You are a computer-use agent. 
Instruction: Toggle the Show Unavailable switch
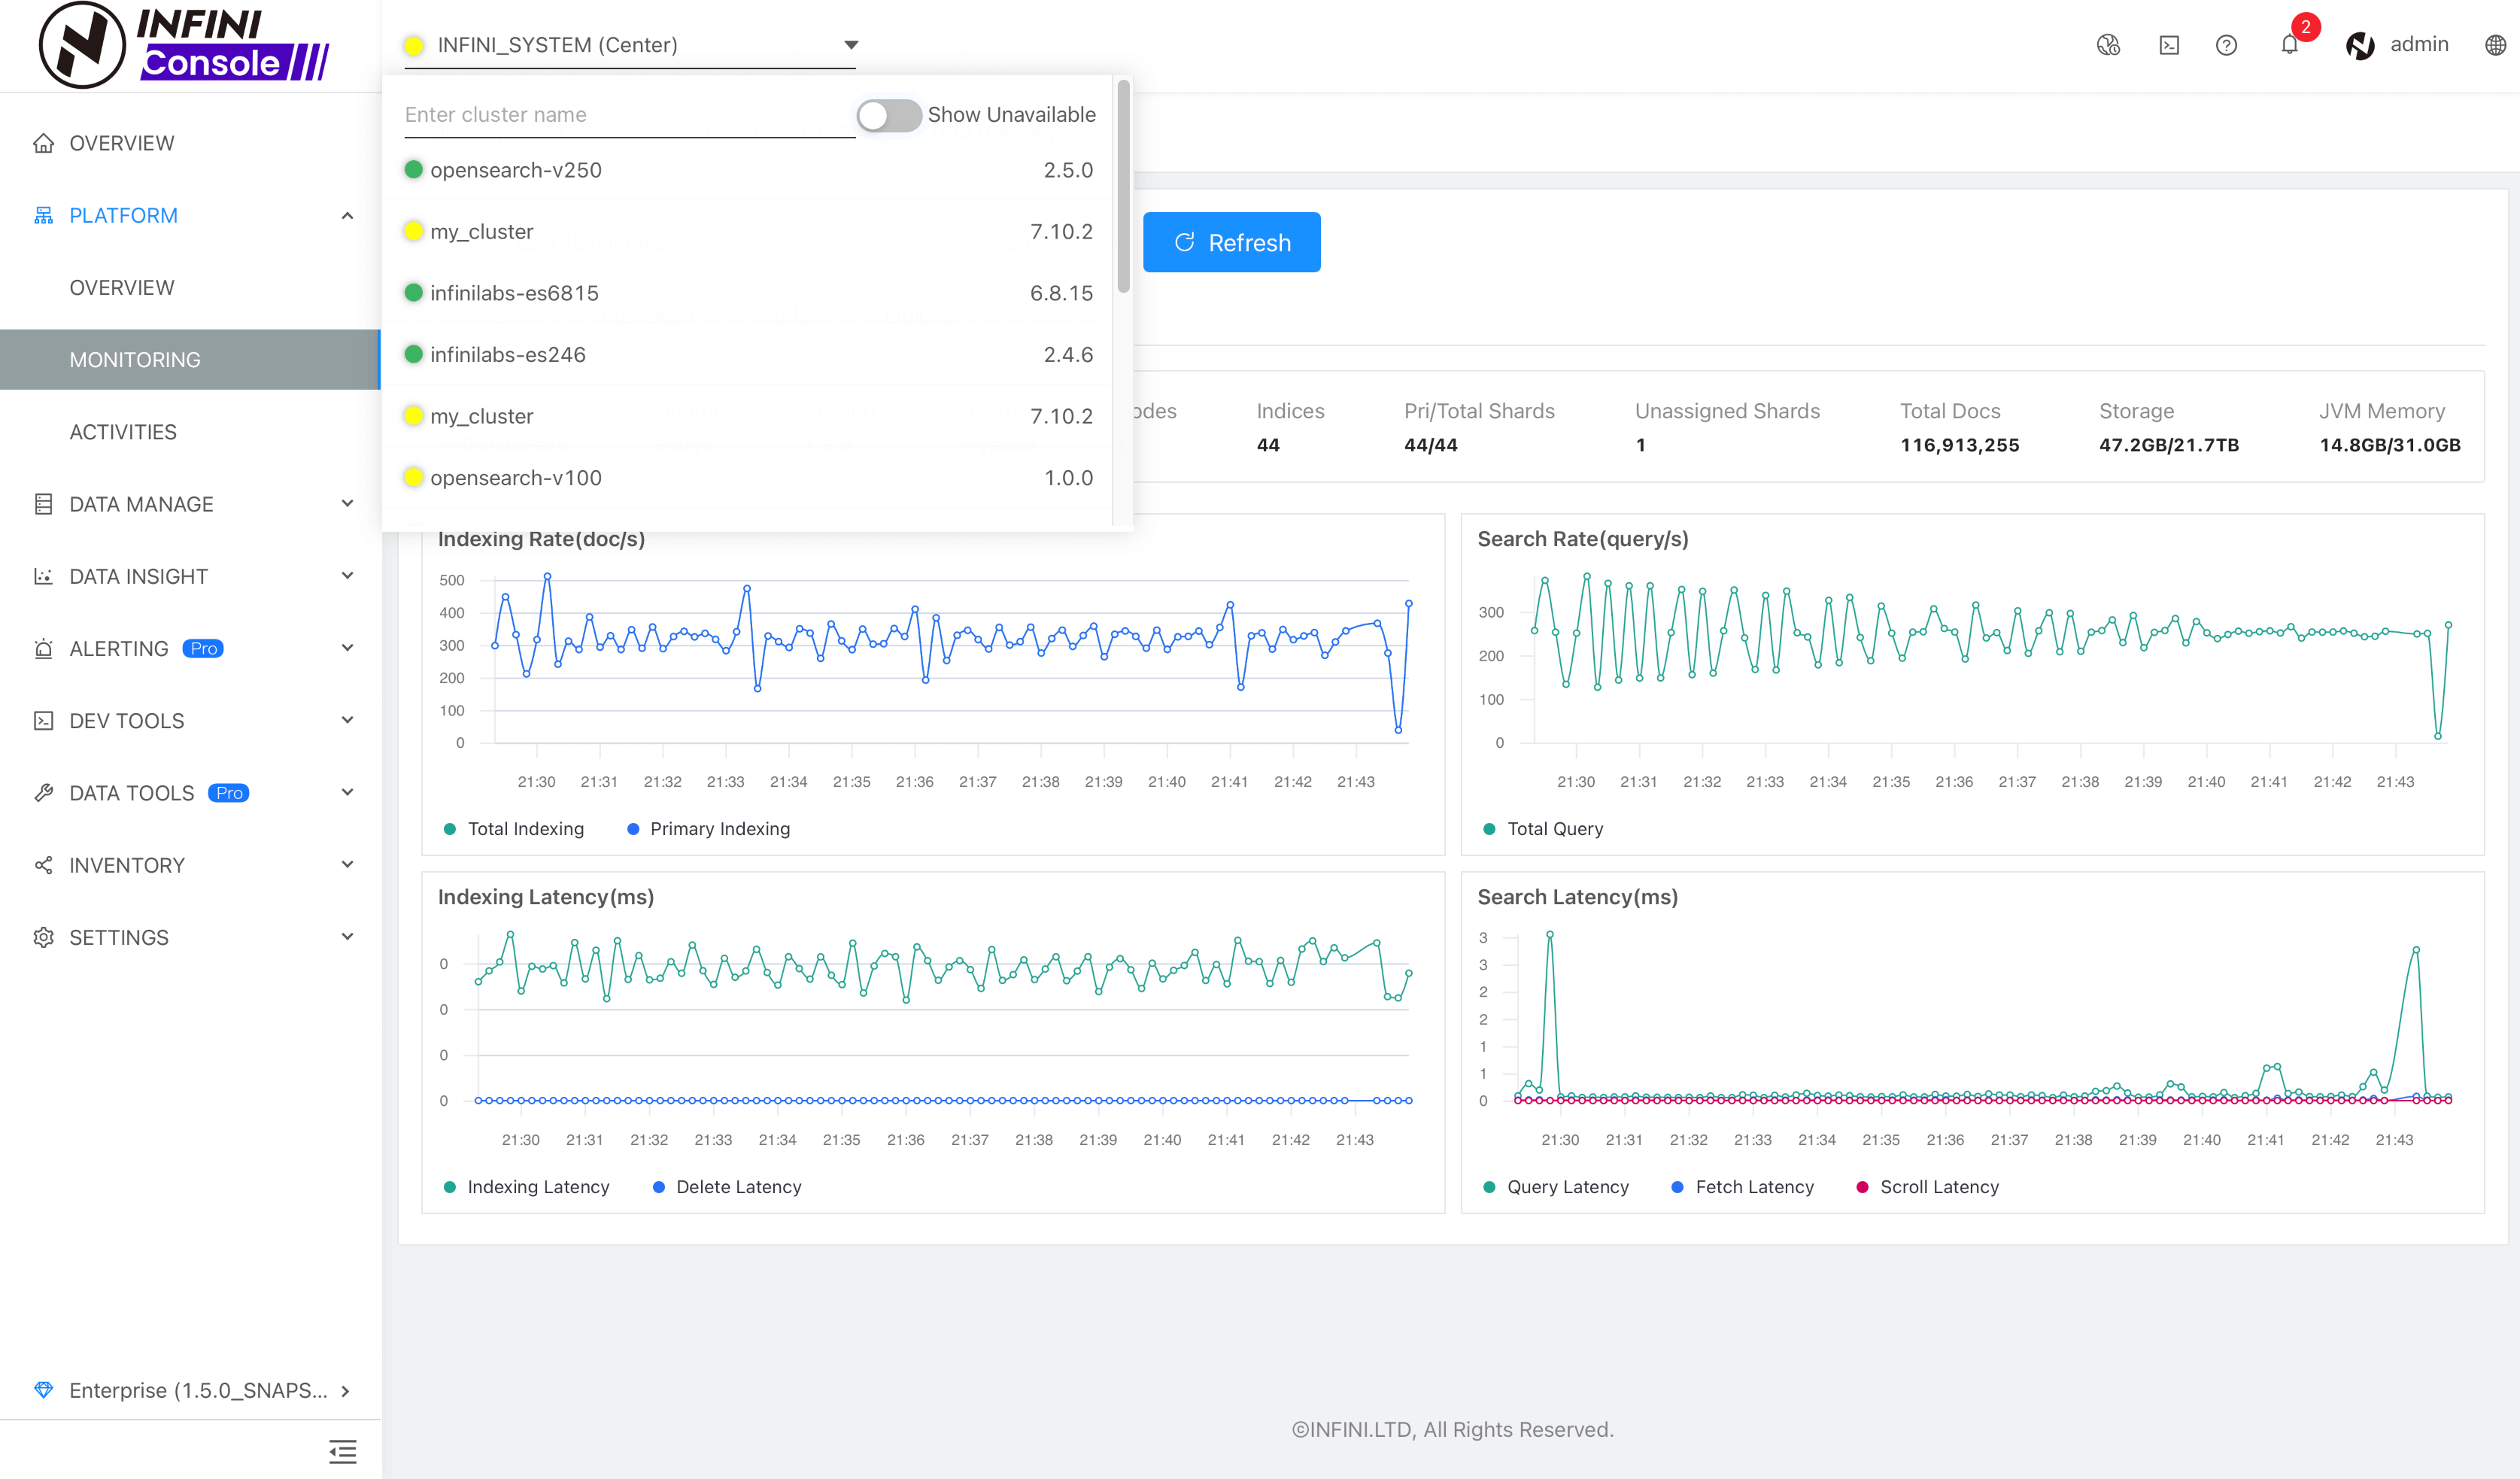[x=888, y=115]
